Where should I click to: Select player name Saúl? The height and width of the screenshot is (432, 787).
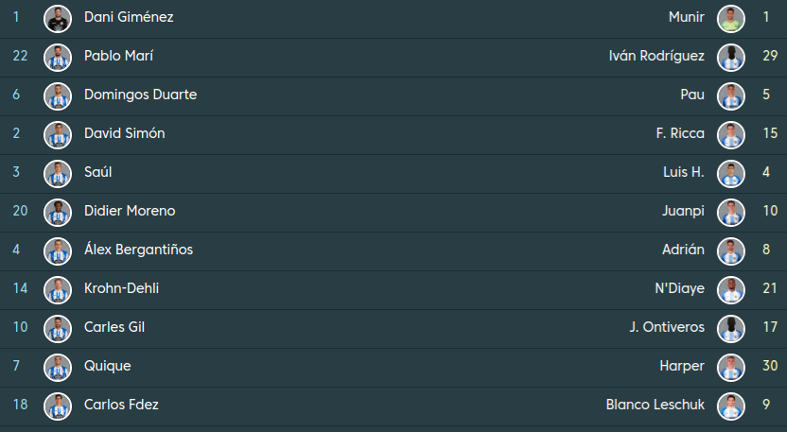click(x=97, y=173)
